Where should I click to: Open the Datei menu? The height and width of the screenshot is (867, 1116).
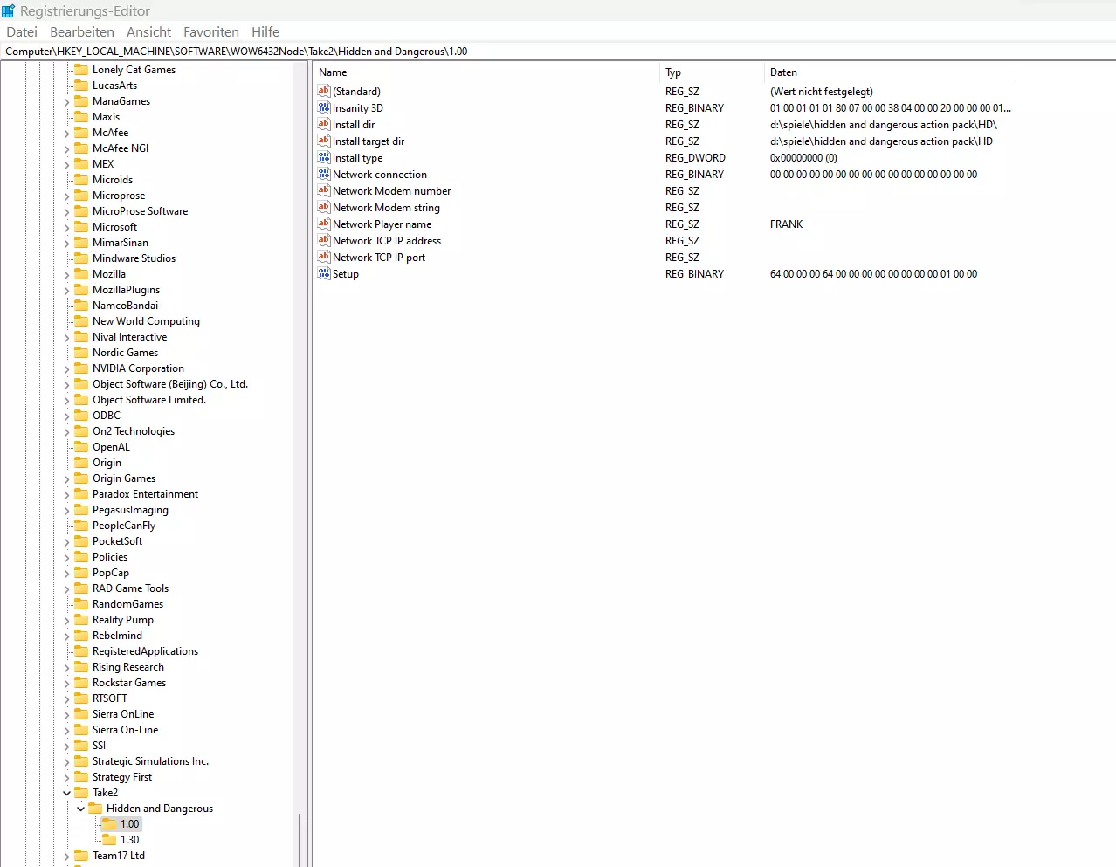(22, 31)
